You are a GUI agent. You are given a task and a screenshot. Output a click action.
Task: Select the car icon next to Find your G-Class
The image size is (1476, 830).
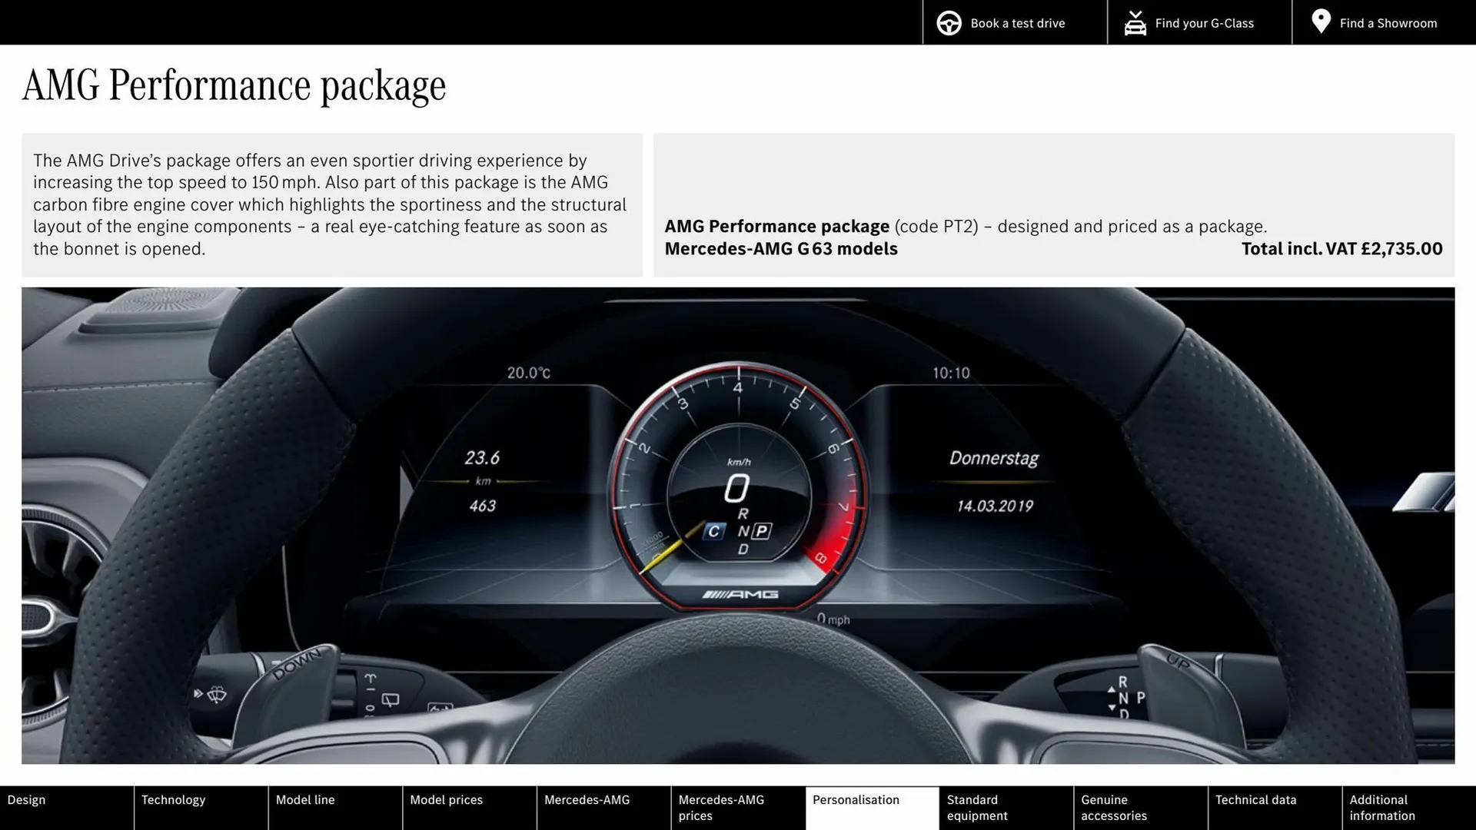[x=1135, y=22]
